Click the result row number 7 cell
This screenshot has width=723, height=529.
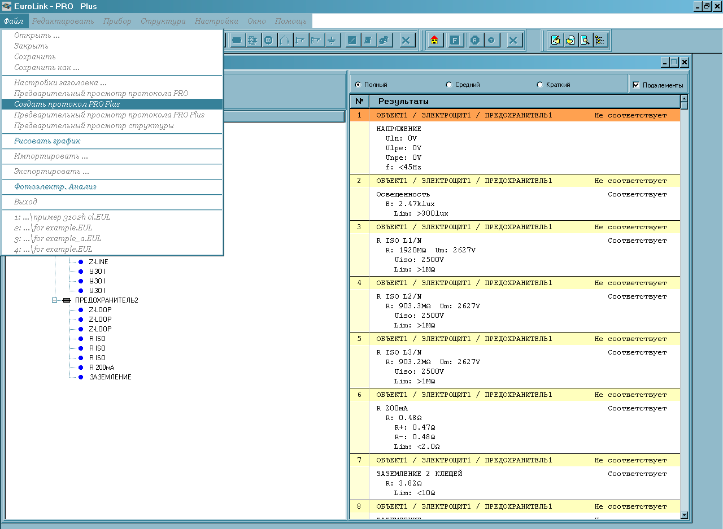tap(359, 460)
